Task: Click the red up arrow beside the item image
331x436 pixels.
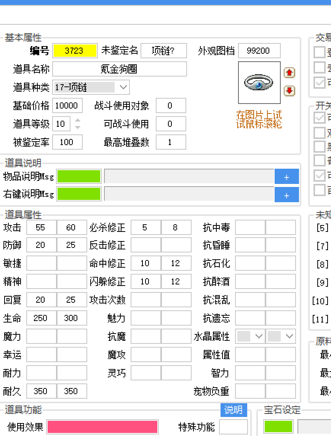Action: [x=289, y=72]
